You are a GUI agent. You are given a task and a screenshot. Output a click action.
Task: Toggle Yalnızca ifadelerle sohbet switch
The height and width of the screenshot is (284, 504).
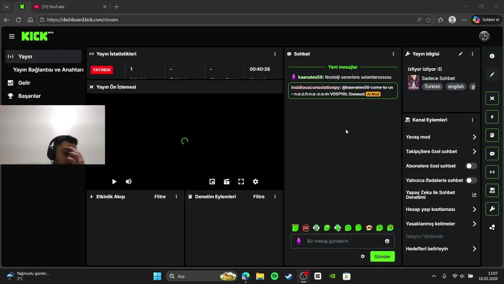[x=471, y=180]
